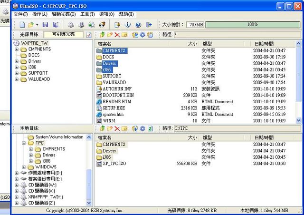Open the dropdown arrow beside the Open icon
This screenshot has width=304, height=215.
click(x=37, y=25)
